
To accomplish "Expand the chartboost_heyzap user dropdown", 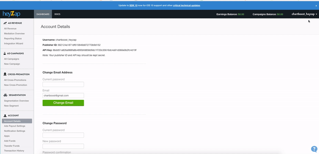I will 304,14.
